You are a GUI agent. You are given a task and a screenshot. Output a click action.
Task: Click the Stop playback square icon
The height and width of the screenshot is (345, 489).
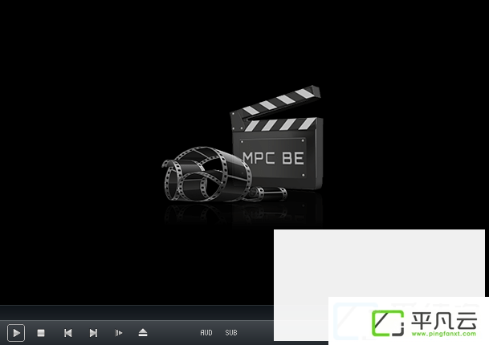tap(41, 333)
